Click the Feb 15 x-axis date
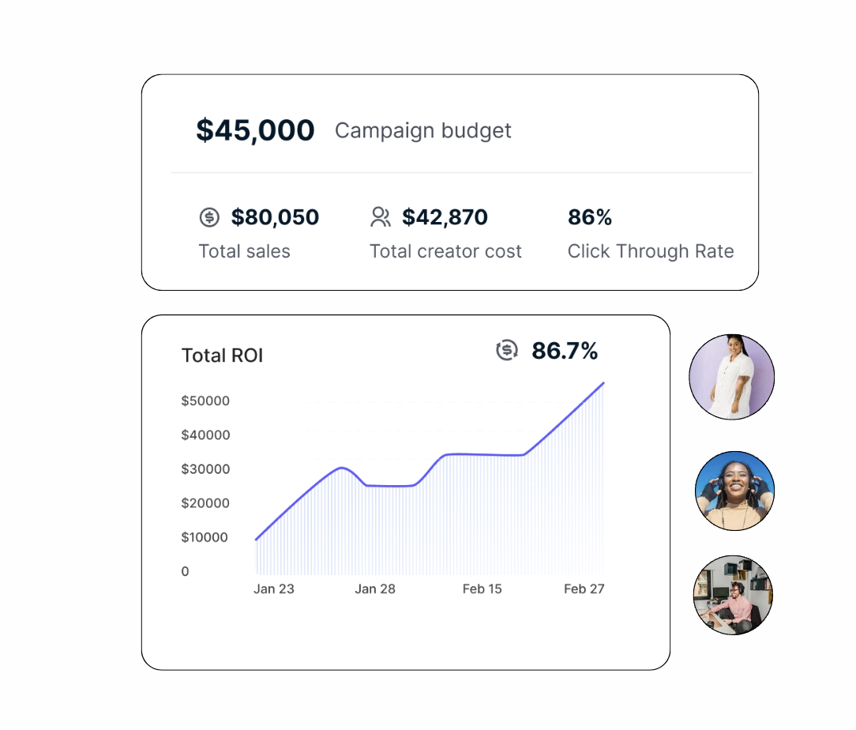This screenshot has width=856, height=730. (482, 589)
